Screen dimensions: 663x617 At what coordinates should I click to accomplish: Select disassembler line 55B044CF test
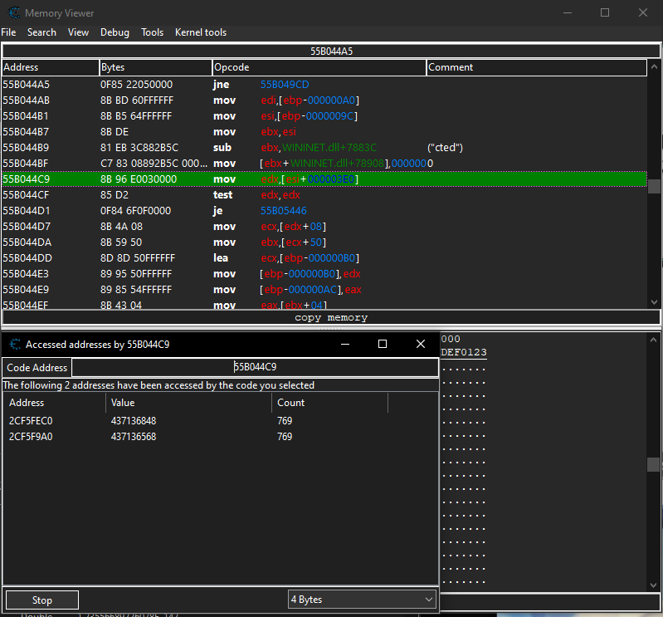(324, 194)
